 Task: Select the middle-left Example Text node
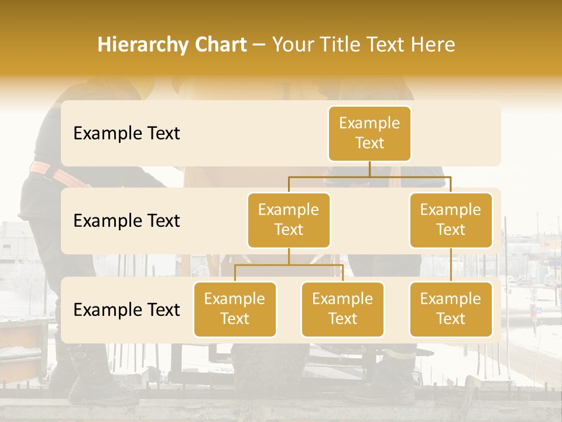pyautogui.click(x=289, y=220)
